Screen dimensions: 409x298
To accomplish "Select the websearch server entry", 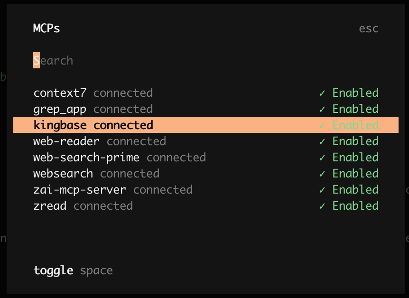I will click(63, 174).
